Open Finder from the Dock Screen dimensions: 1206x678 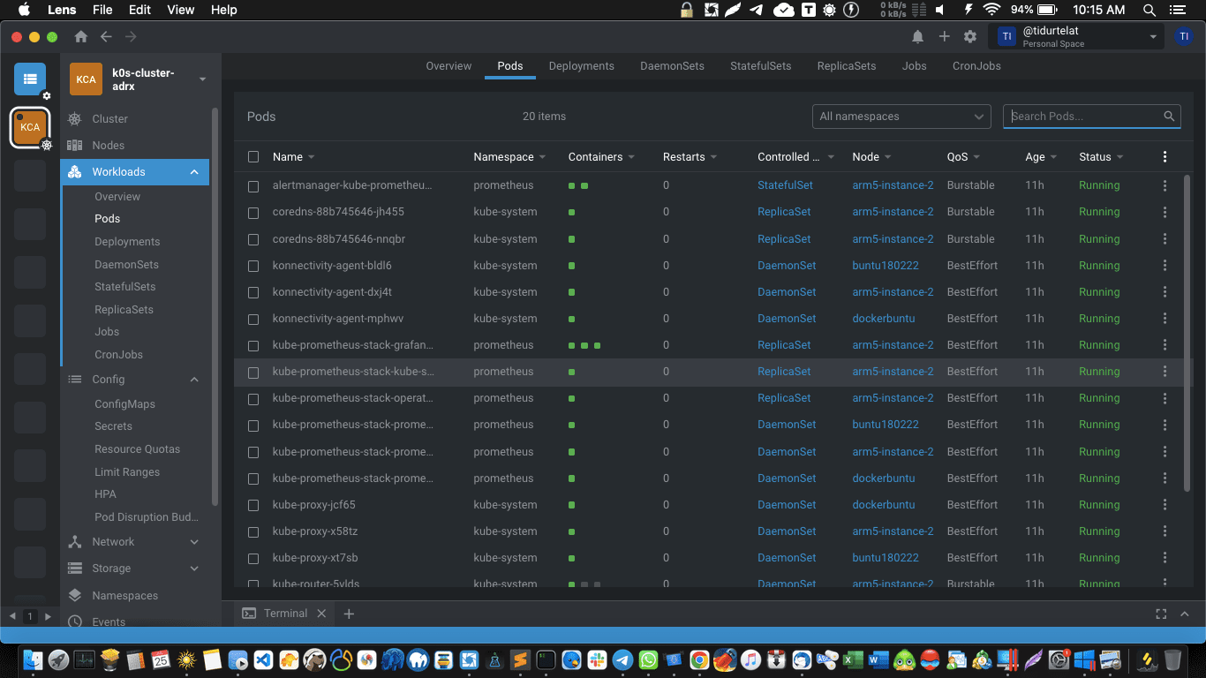point(33,659)
